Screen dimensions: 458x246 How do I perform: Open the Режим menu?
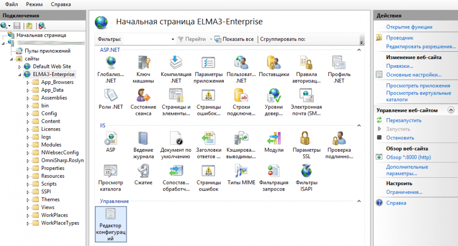pos(34,5)
